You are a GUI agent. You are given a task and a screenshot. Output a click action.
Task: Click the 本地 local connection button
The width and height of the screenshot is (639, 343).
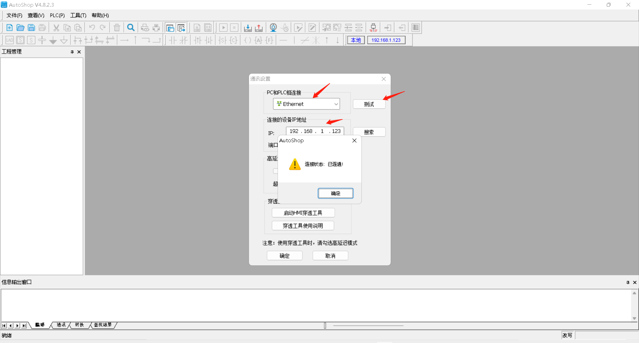(x=356, y=40)
